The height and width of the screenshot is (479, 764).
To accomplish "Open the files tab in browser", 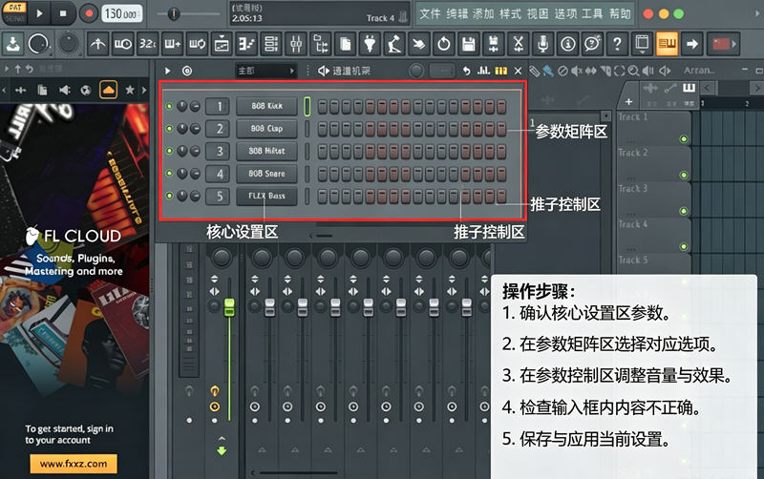I will click(x=42, y=90).
